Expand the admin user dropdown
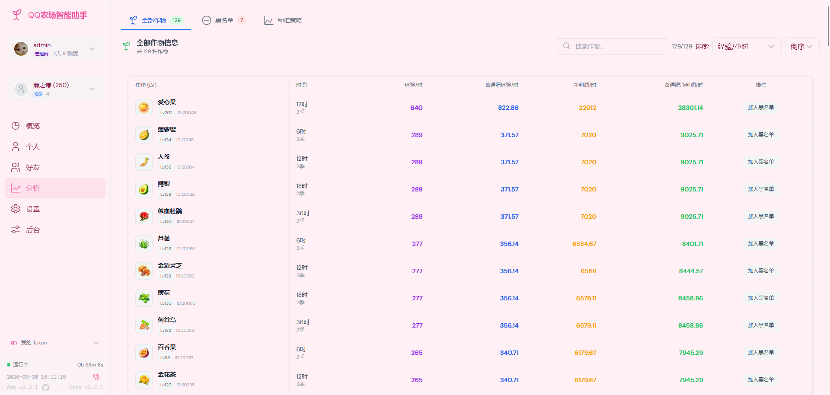Image resolution: width=830 pixels, height=395 pixels. point(92,49)
